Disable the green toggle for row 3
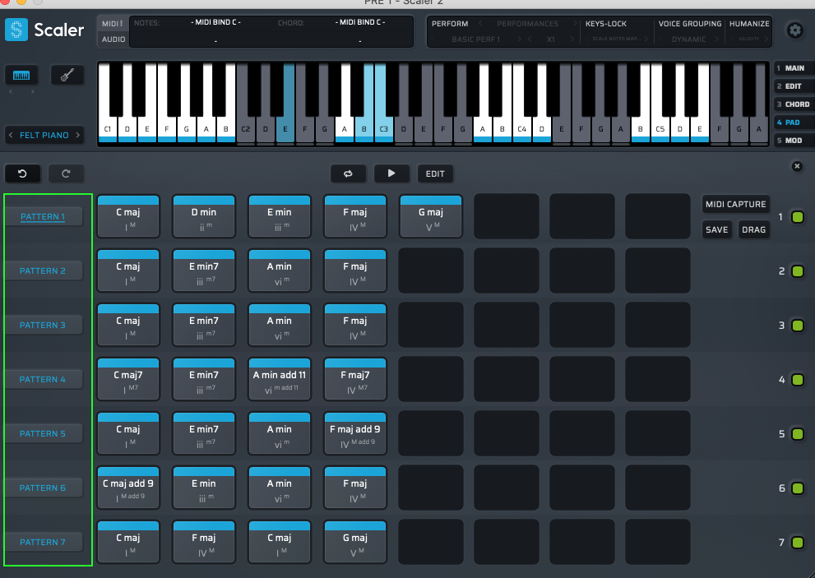 coord(798,326)
